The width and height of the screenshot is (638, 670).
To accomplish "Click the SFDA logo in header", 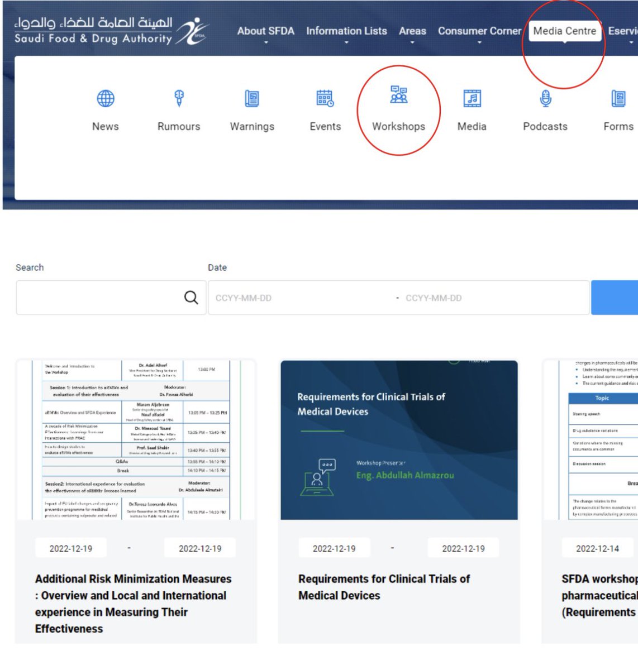I will tap(112, 31).
